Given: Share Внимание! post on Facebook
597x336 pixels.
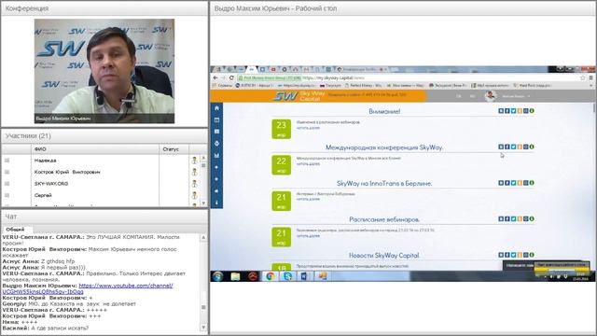Looking at the screenshot, I should [x=507, y=111].
